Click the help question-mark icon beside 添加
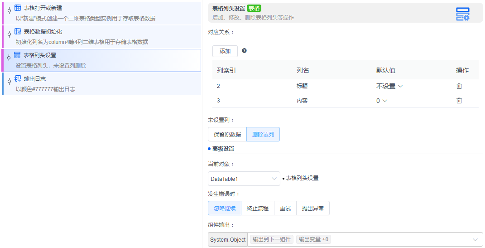Viewport: 485px width, 248px height. pyautogui.click(x=244, y=51)
